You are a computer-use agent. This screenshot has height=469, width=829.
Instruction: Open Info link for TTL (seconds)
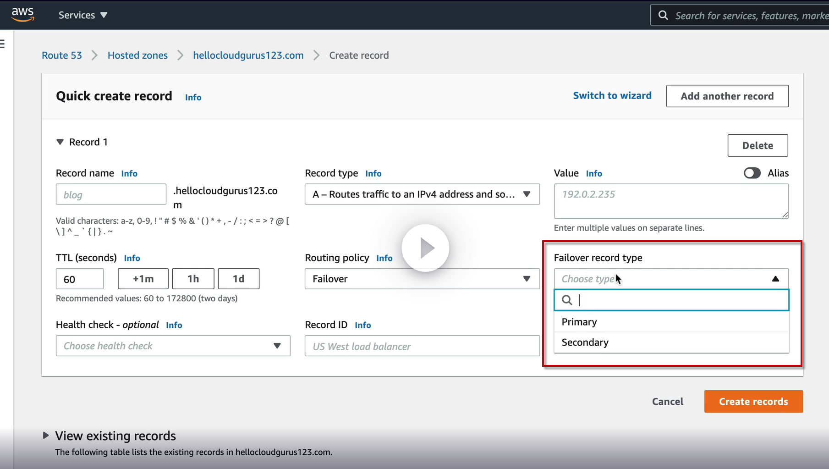132,258
